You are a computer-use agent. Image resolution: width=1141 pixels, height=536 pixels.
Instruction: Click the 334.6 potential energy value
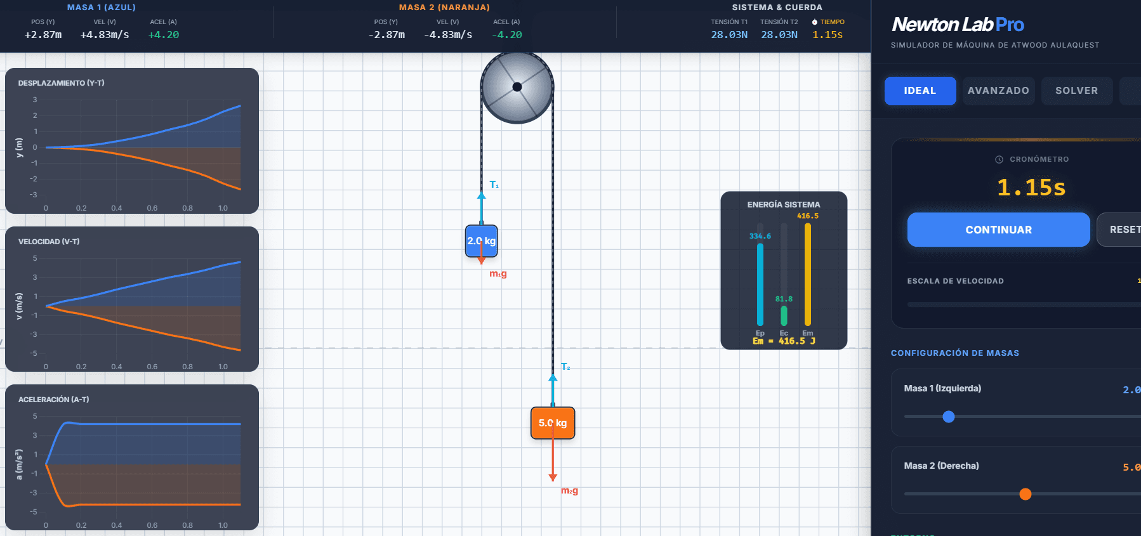760,237
